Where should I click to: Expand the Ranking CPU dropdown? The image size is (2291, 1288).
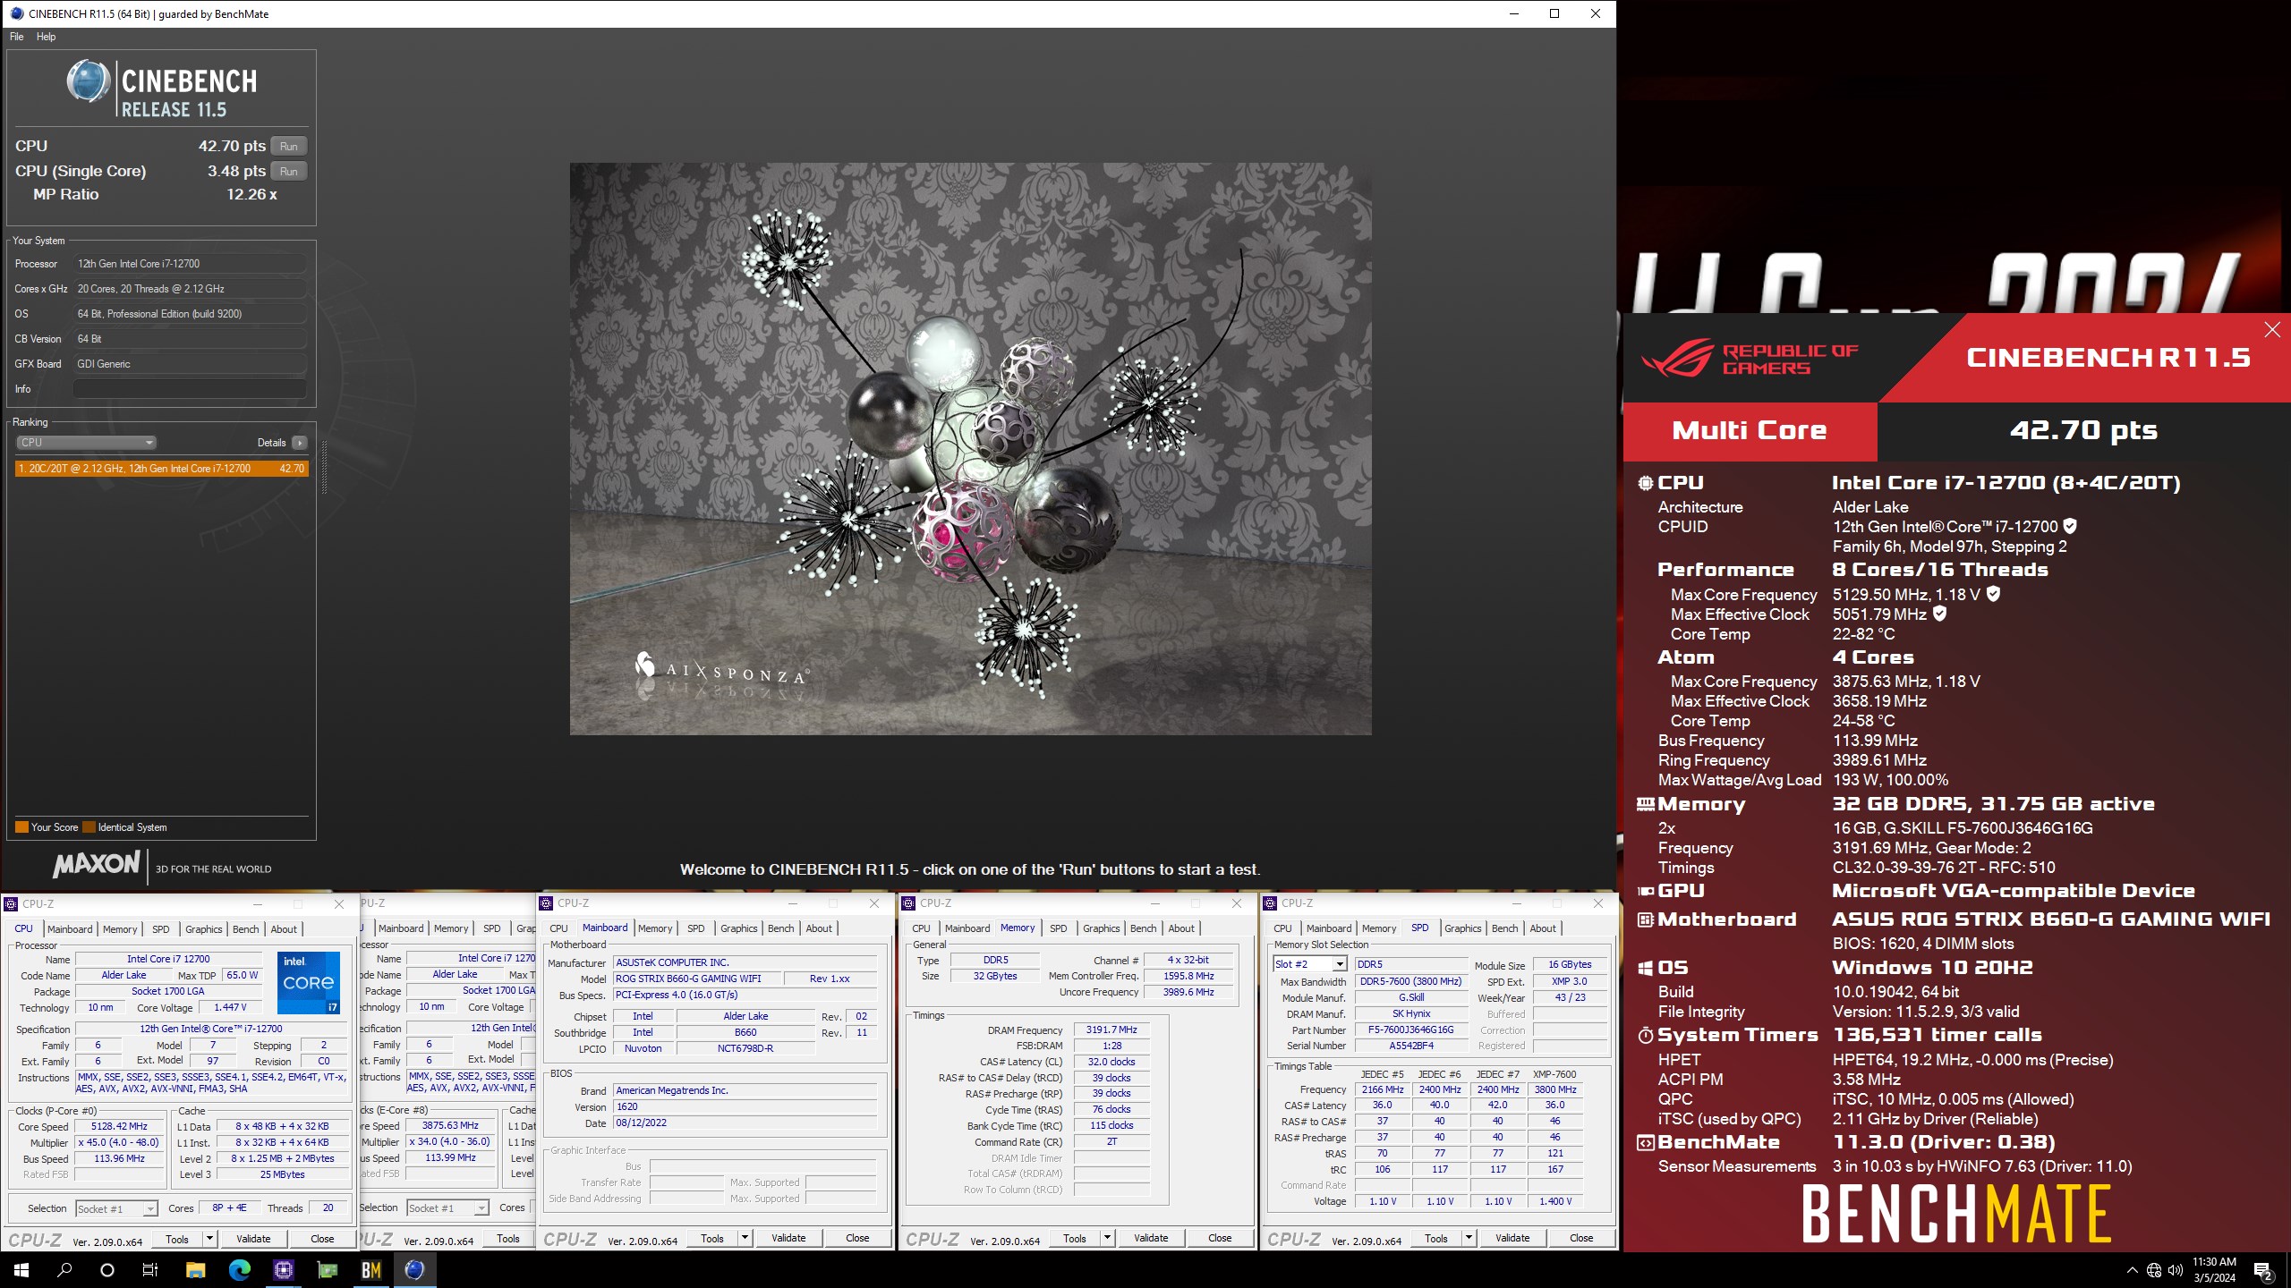pos(86,443)
